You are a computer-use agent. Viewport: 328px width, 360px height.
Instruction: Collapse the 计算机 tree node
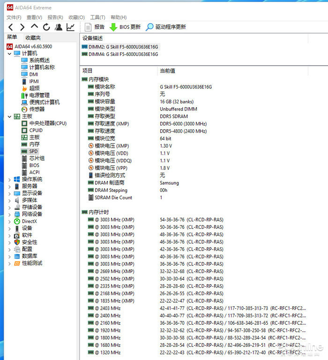tap(9, 54)
